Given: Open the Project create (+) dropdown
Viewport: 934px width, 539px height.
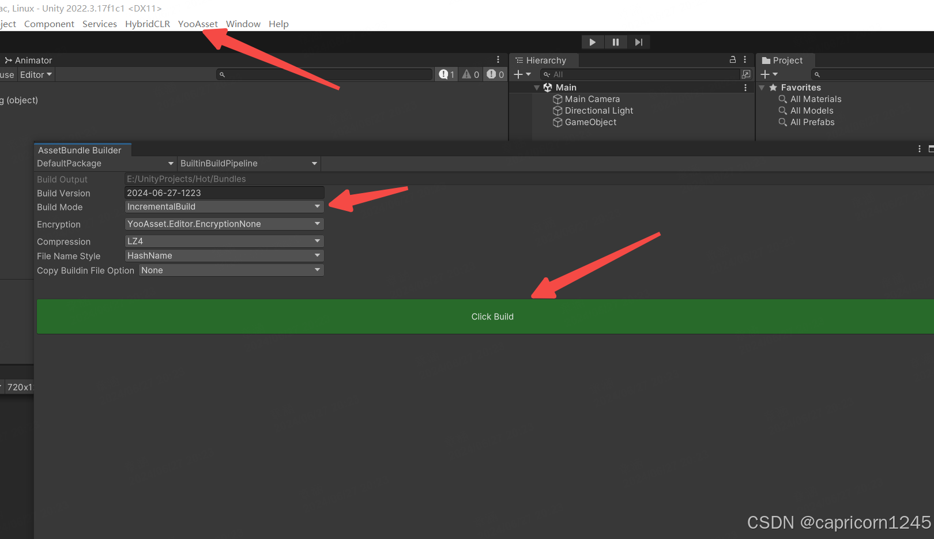Looking at the screenshot, I should pos(769,74).
